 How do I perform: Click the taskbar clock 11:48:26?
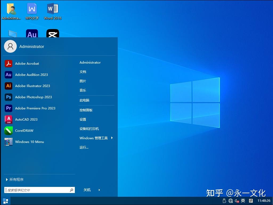264,201
